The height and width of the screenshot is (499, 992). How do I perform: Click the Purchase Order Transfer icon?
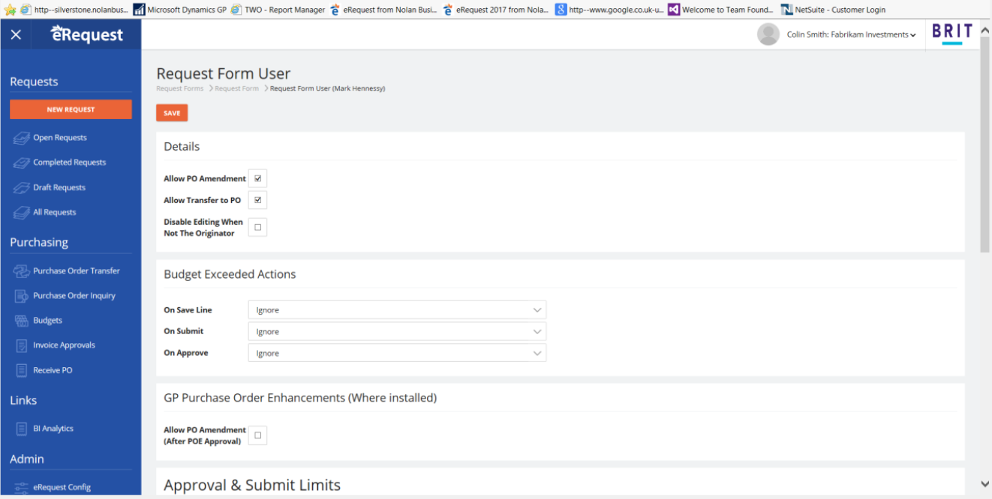pyautogui.click(x=21, y=271)
